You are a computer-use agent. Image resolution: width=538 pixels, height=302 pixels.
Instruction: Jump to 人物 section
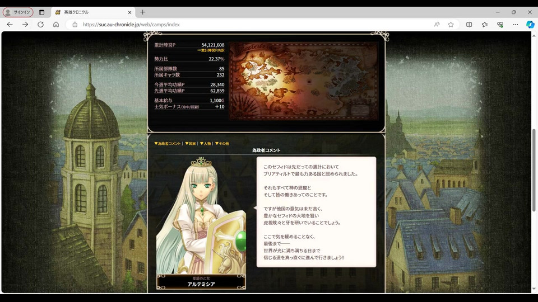click(x=206, y=144)
